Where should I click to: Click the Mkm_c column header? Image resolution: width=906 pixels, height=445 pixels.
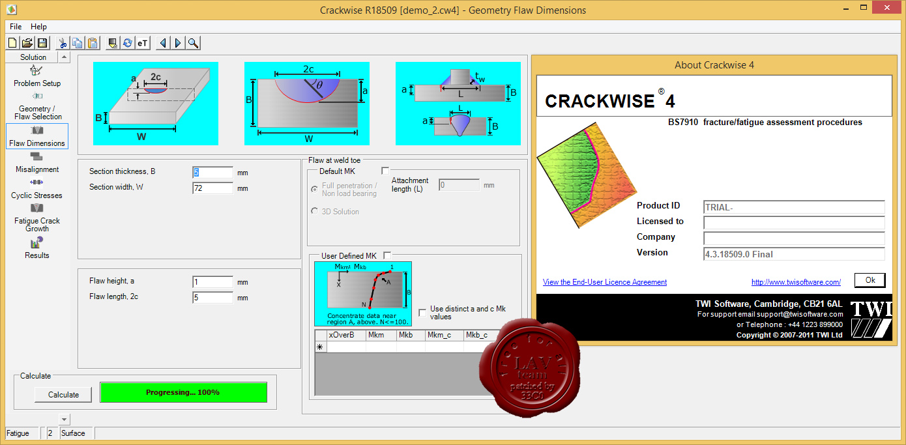[445, 335]
